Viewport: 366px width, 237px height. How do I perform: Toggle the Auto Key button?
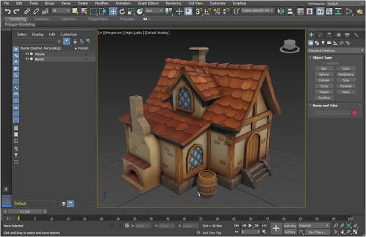(290, 226)
